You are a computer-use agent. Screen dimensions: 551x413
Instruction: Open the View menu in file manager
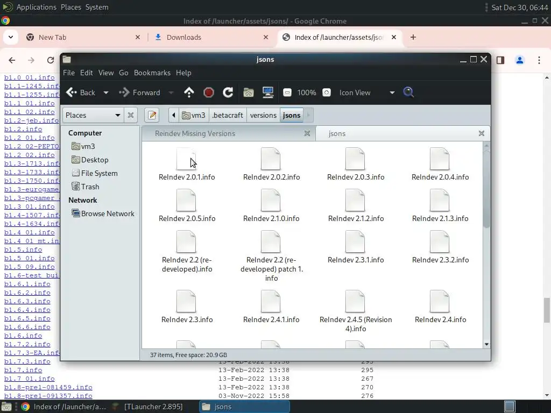106,73
